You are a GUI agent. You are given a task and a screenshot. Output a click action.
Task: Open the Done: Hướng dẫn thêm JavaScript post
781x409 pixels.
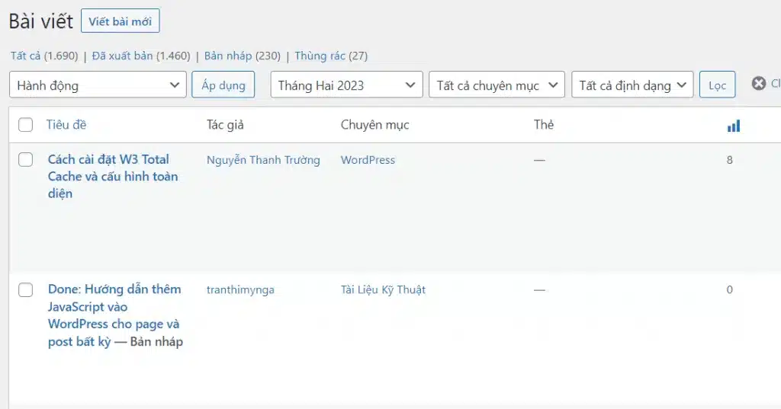pos(114,315)
